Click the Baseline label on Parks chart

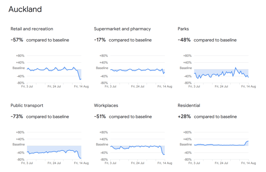[186, 68]
